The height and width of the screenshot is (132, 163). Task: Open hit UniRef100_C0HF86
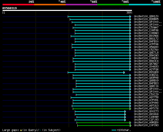click(146, 30)
